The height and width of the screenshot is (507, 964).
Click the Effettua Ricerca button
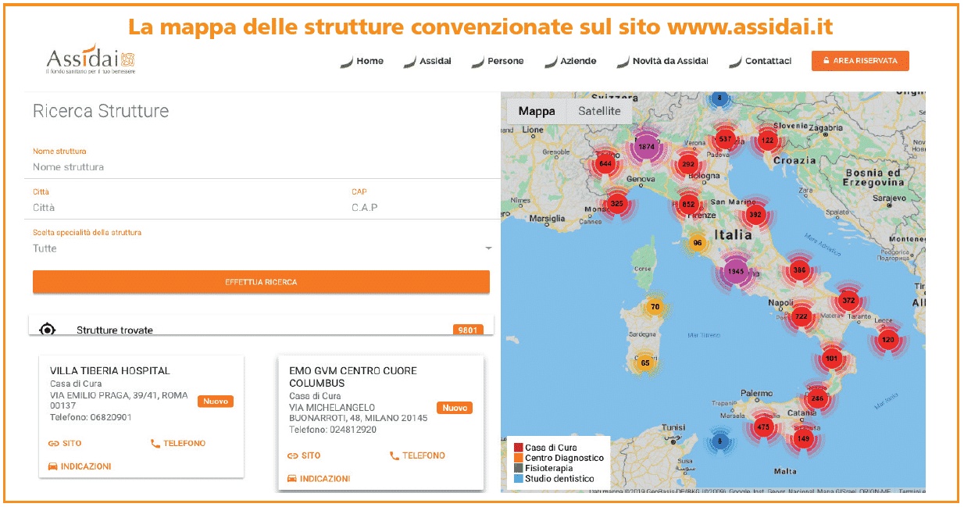click(x=261, y=282)
